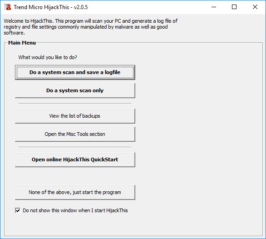The width and height of the screenshot is (266, 239).
Task: Open online HijackThis QuickStart
Action: [x=75, y=159]
